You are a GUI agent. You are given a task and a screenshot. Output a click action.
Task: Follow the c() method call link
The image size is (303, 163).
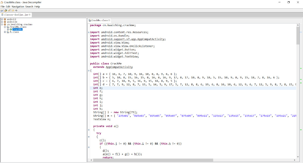(x=100, y=140)
